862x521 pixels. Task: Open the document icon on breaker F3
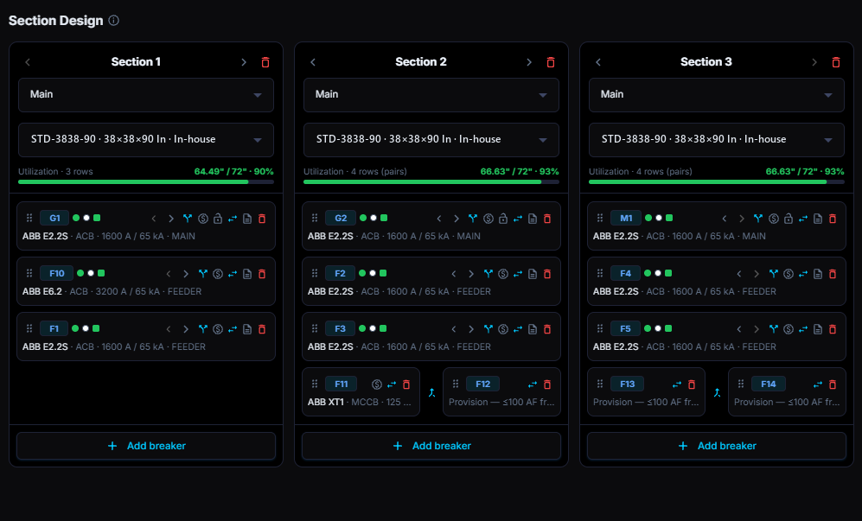(x=533, y=329)
